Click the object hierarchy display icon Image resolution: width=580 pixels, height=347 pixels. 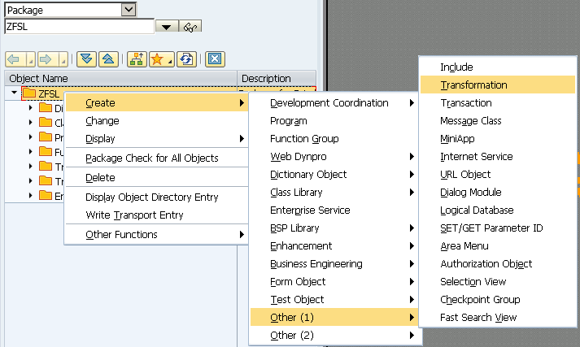(x=137, y=59)
